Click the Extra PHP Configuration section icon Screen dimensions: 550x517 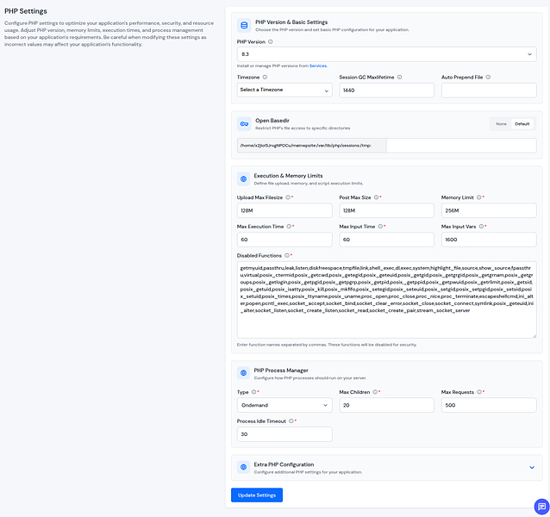click(x=243, y=467)
